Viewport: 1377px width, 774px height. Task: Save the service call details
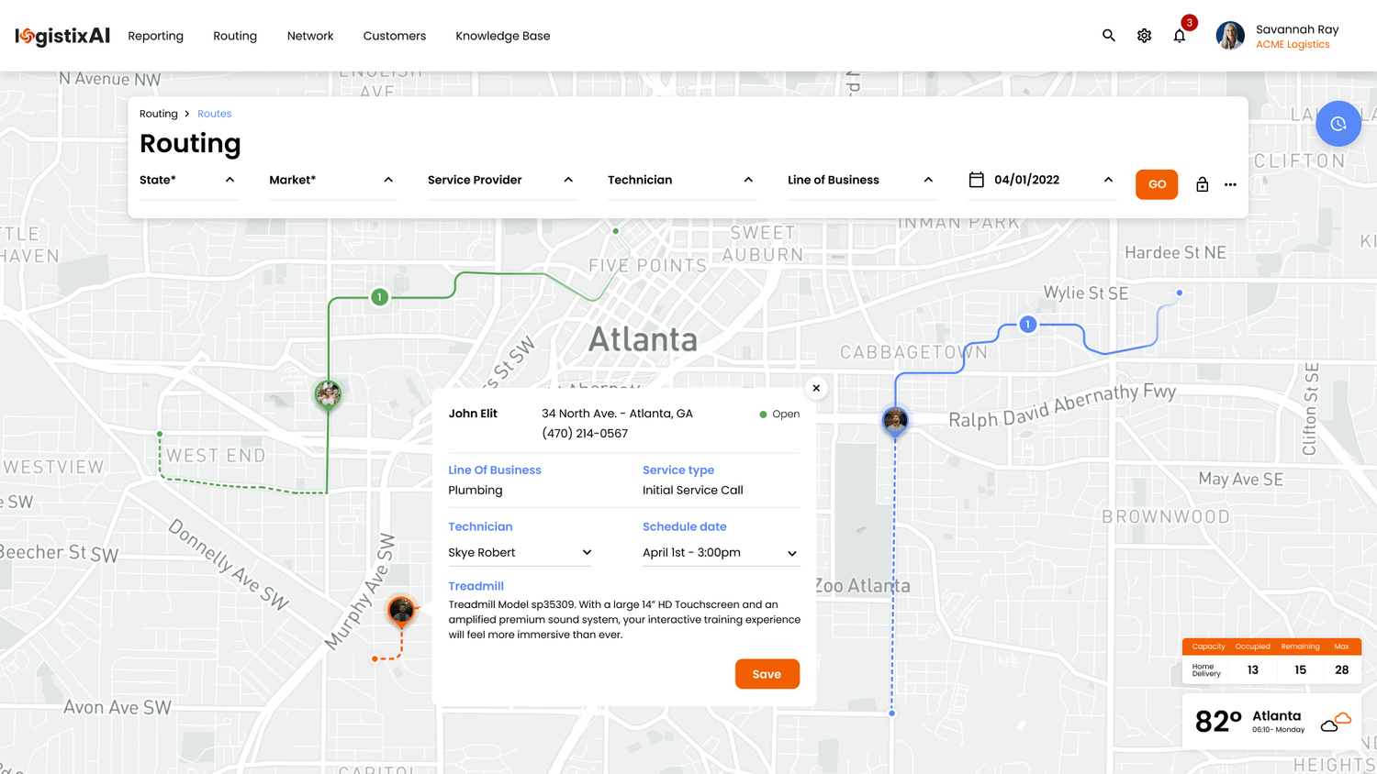pyautogui.click(x=767, y=674)
